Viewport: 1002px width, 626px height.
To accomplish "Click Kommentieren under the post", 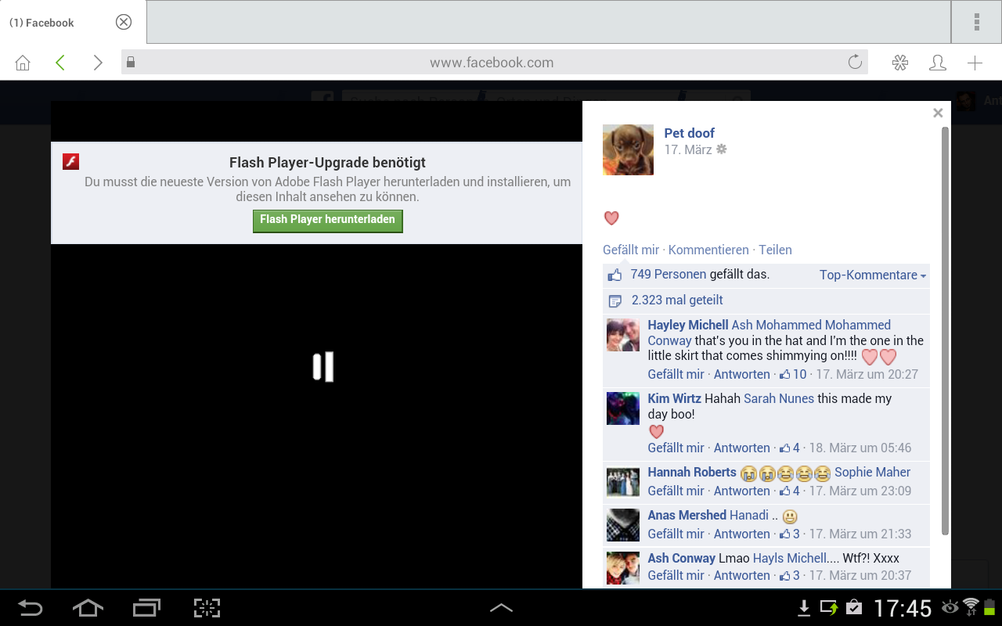I will 708,250.
